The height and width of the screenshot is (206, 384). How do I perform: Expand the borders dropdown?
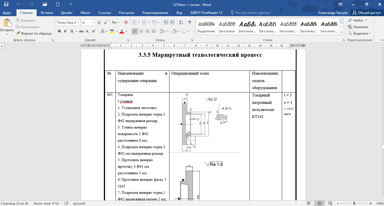tap(188, 31)
